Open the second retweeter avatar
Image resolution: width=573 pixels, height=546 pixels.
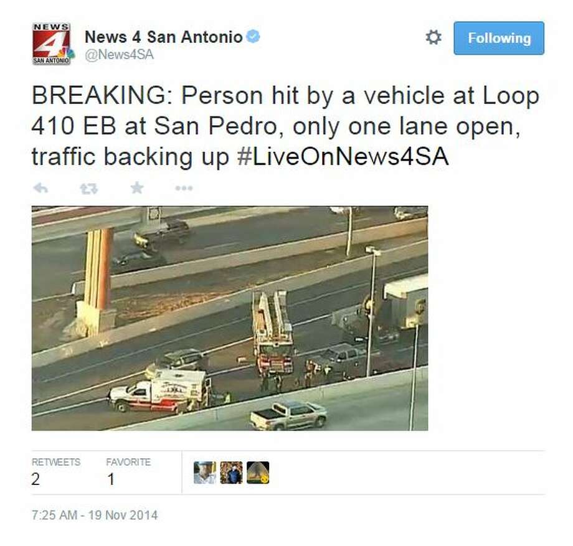pyautogui.click(x=231, y=473)
